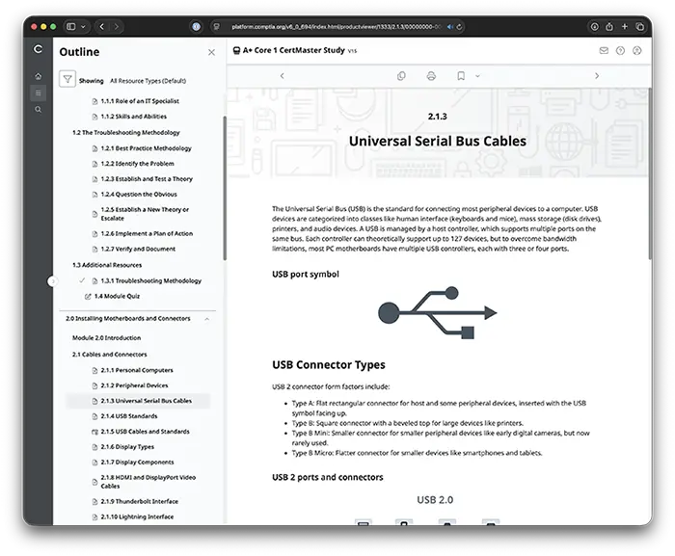The image size is (675, 556).
Task: Click the home icon in the left sidebar
Action: click(x=38, y=76)
